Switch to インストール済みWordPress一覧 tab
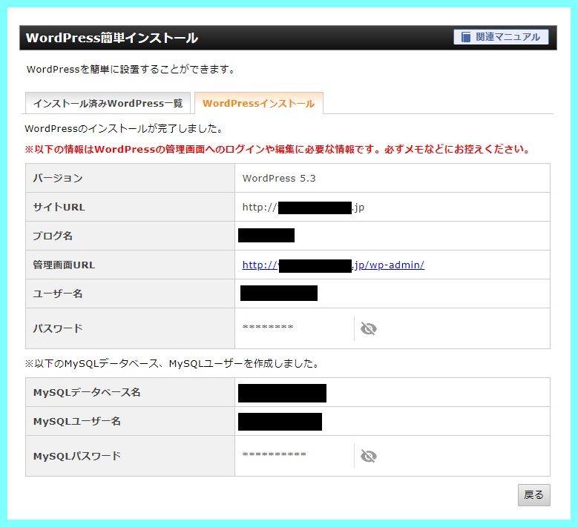The image size is (578, 527). 108,103
